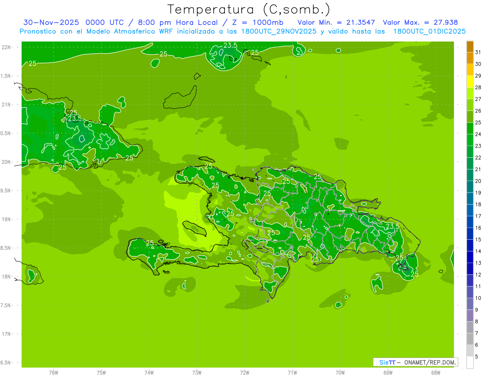
Task: Click the gray swatch between 6 and 7
Action: point(470,339)
